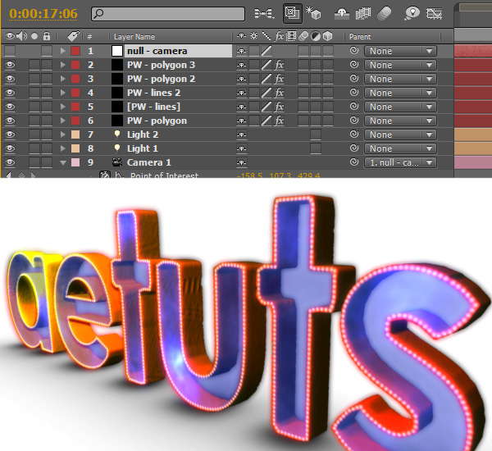Click the Draft 3D icon

[314, 13]
